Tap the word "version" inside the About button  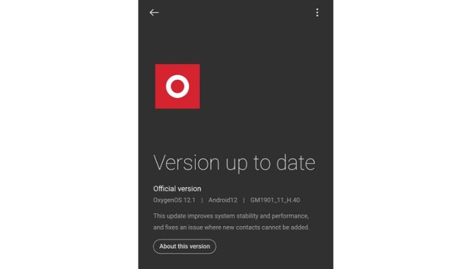click(200, 246)
